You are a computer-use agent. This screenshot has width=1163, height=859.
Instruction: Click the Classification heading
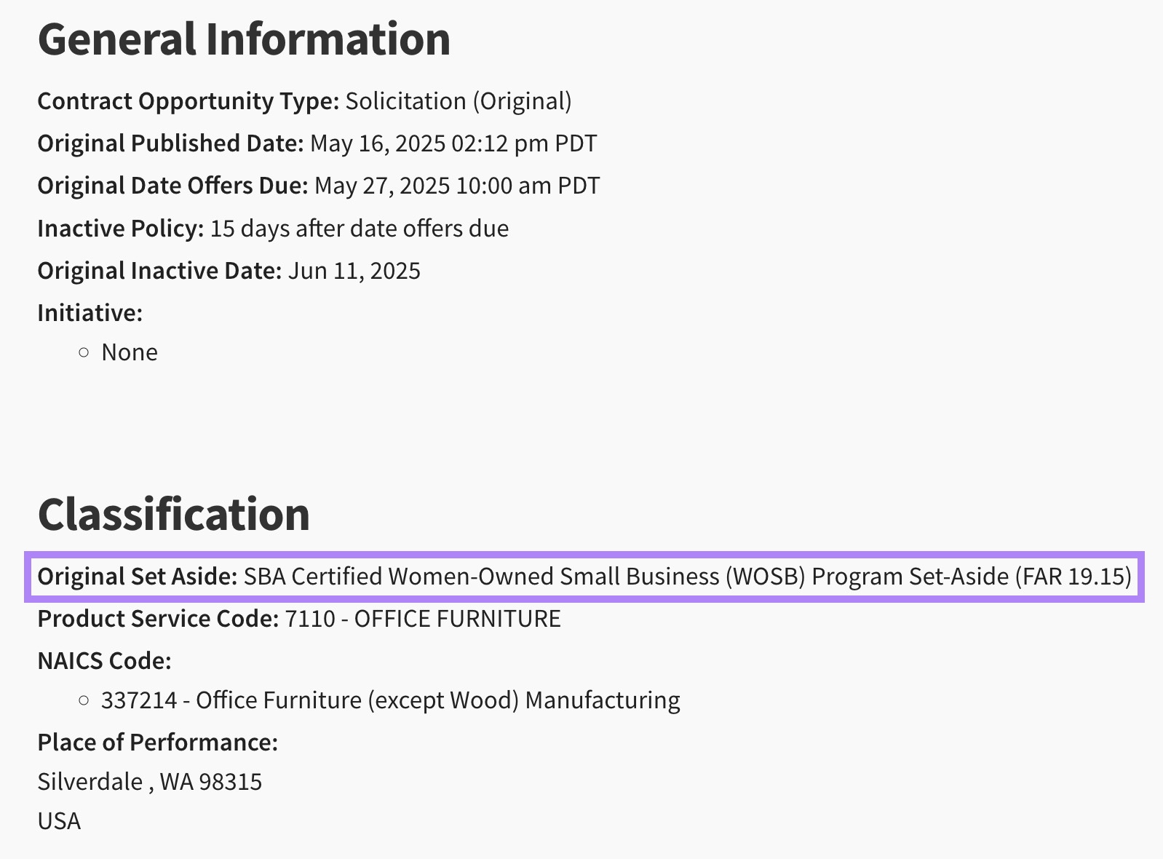(x=173, y=514)
